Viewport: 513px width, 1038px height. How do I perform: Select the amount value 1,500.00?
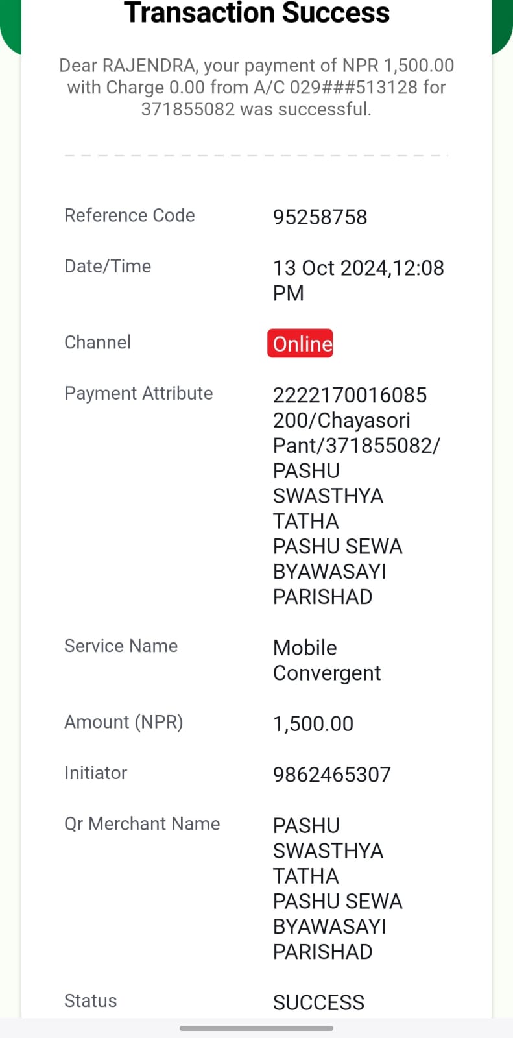(x=313, y=723)
